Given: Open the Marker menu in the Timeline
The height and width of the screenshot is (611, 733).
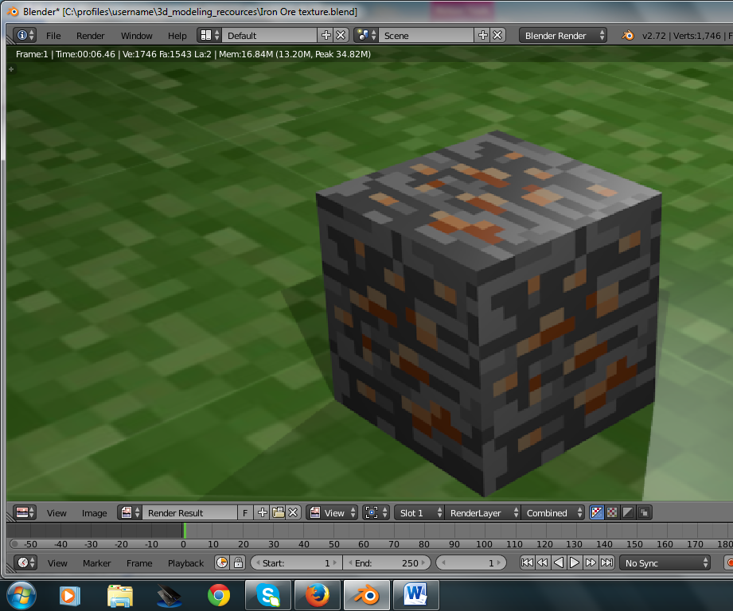Looking at the screenshot, I should click(x=96, y=562).
